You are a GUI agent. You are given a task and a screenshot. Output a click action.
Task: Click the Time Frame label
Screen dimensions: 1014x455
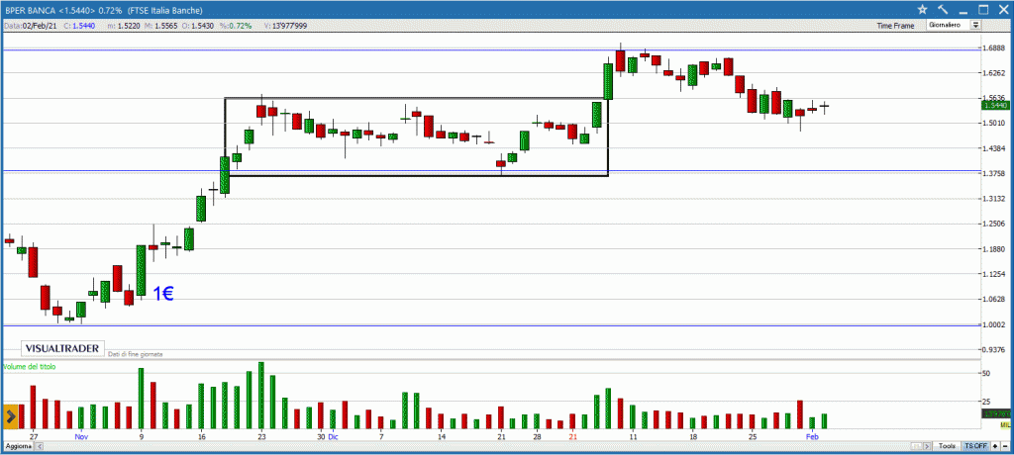(895, 26)
